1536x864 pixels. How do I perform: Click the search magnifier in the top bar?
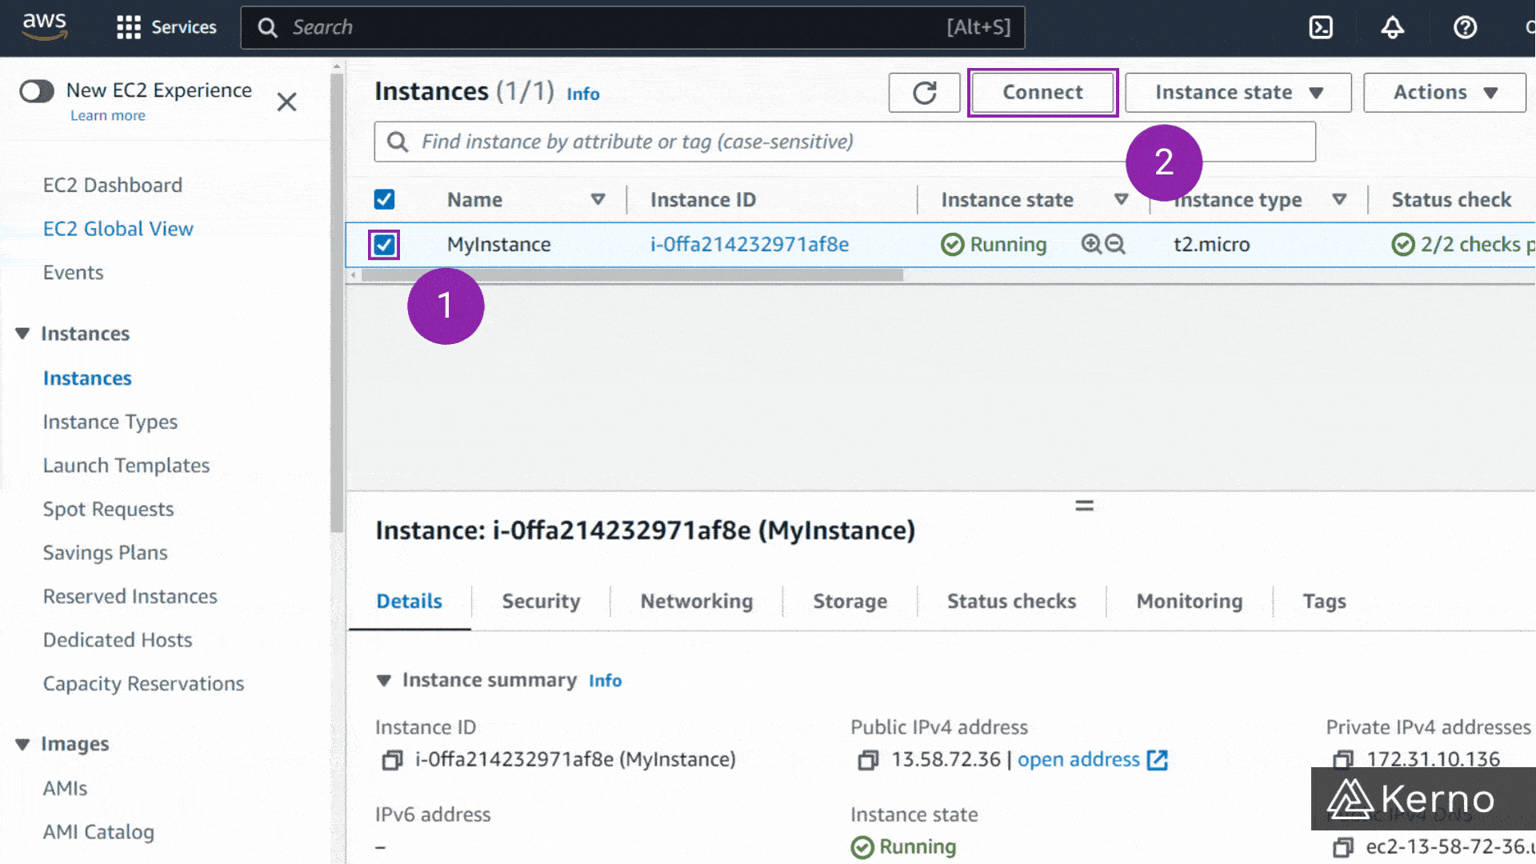click(267, 28)
